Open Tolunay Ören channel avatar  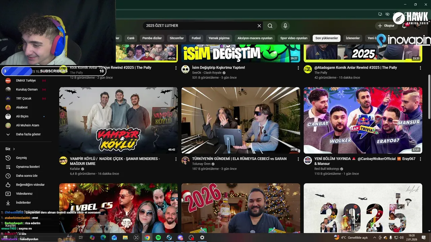click(186, 160)
